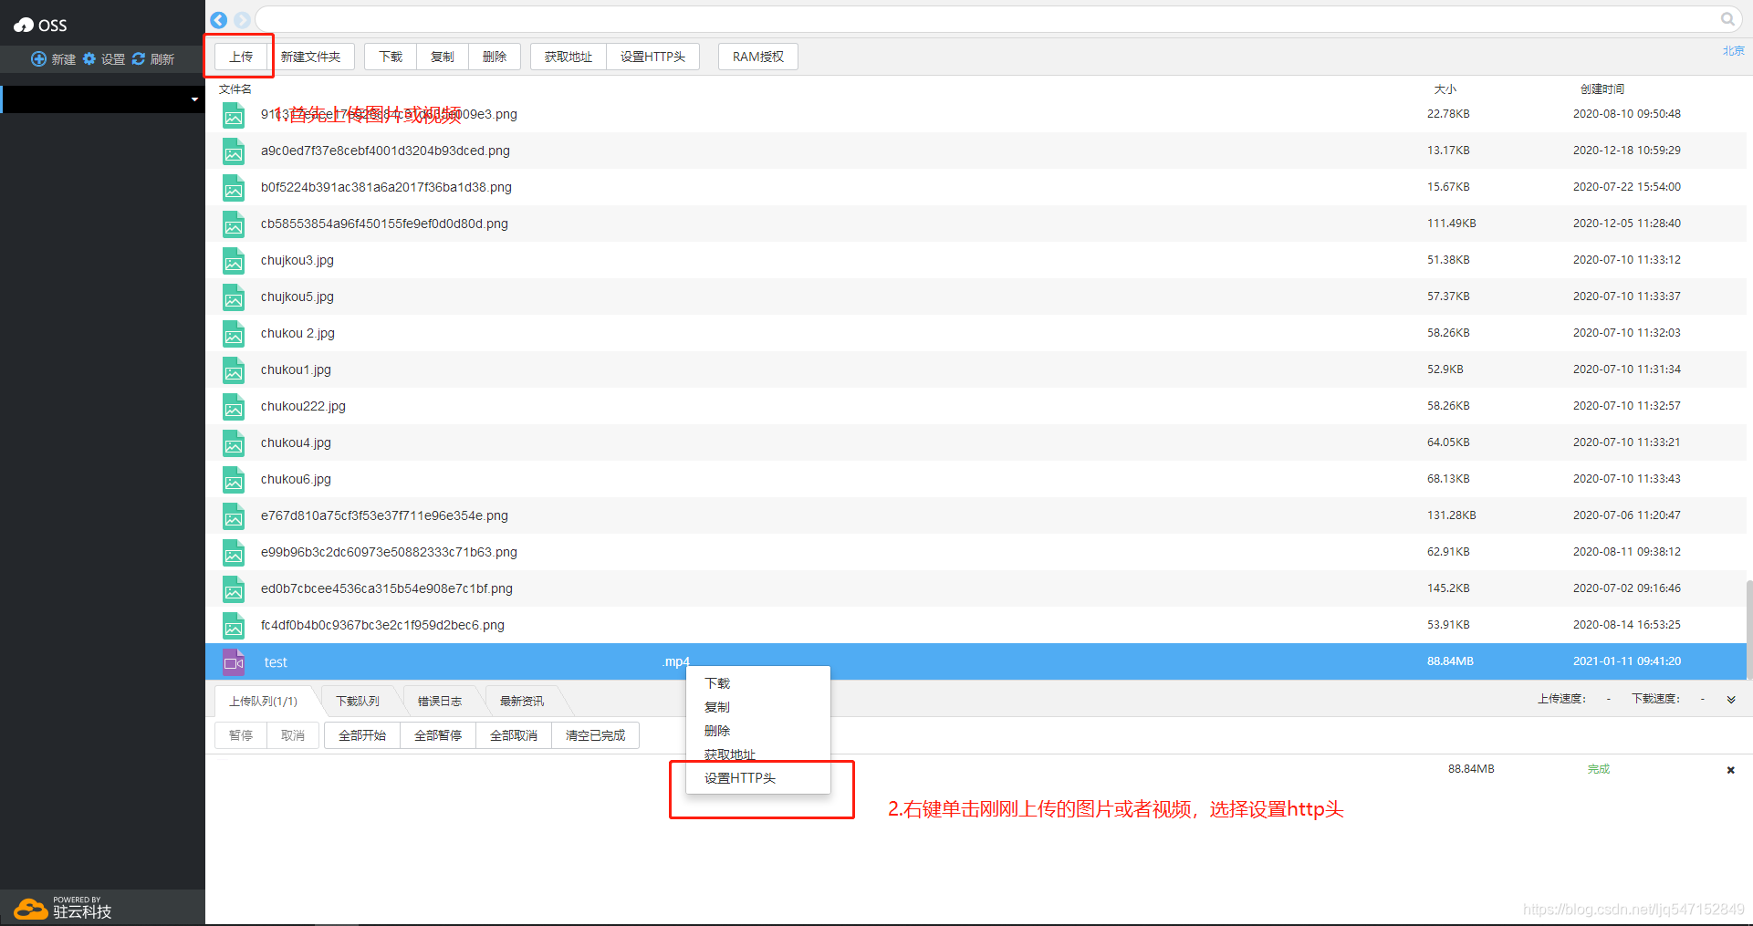1753x926 pixels.
Task: Select image icon of a9c0ed7f37e8cebf png file
Action: (x=234, y=151)
